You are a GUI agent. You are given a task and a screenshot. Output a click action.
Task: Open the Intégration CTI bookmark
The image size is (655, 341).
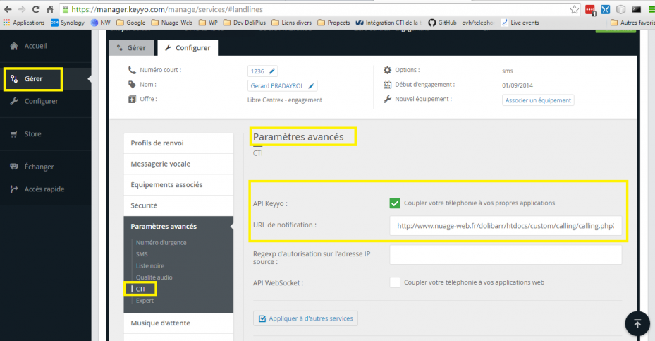pos(389,23)
